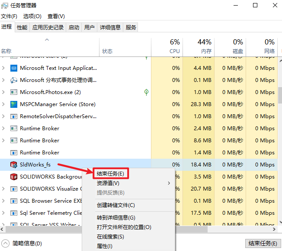Expand the MSPCManager Service group
Image resolution: width=282 pixels, height=251 pixels.
(x=3, y=104)
